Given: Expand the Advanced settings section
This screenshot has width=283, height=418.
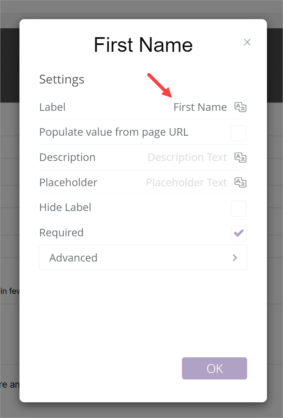Looking at the screenshot, I should coord(143,257).
